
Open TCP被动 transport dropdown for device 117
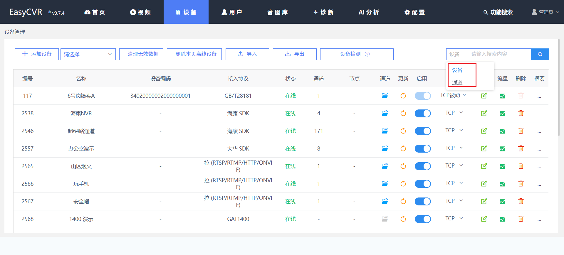point(453,95)
